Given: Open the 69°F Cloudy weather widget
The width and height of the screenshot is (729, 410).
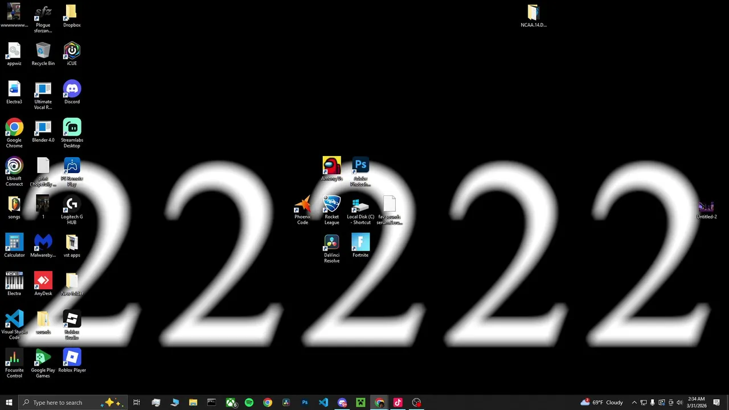Looking at the screenshot, I should coord(602,403).
